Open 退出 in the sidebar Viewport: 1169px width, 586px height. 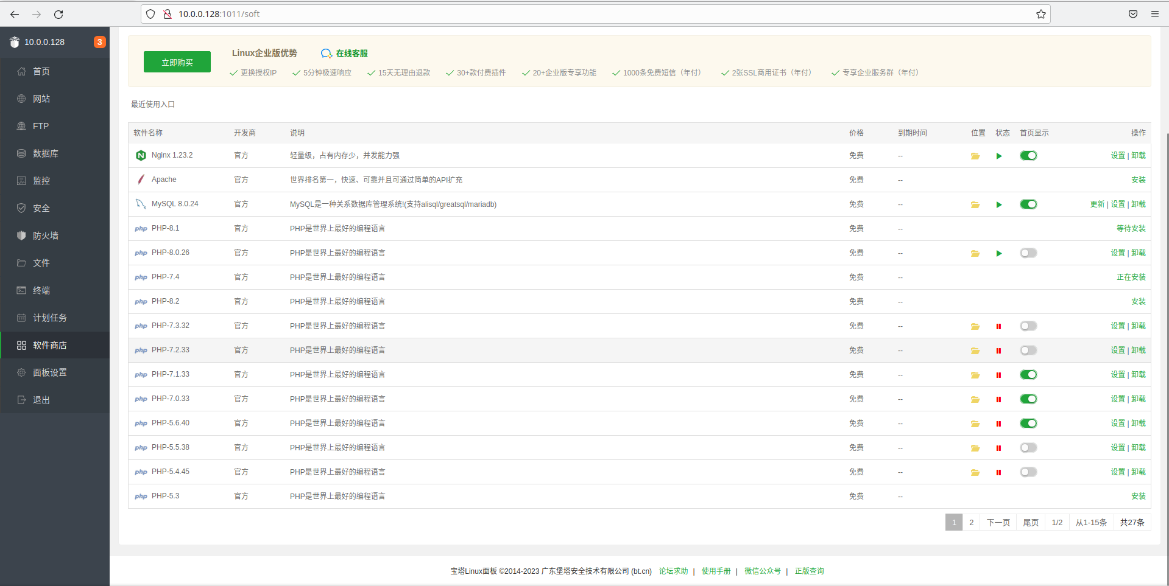(55, 400)
